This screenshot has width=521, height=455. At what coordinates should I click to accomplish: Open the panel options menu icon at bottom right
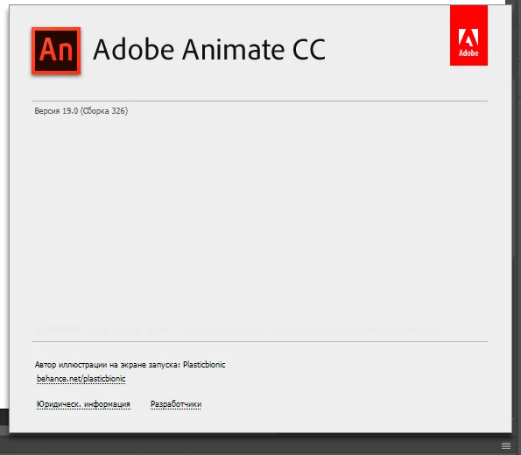(x=506, y=445)
